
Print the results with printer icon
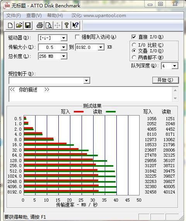click(40, 25)
